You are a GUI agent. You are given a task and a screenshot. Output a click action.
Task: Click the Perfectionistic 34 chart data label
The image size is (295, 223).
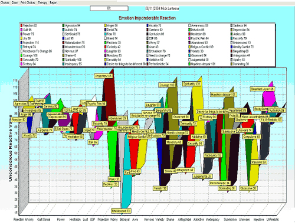coord(219,183)
